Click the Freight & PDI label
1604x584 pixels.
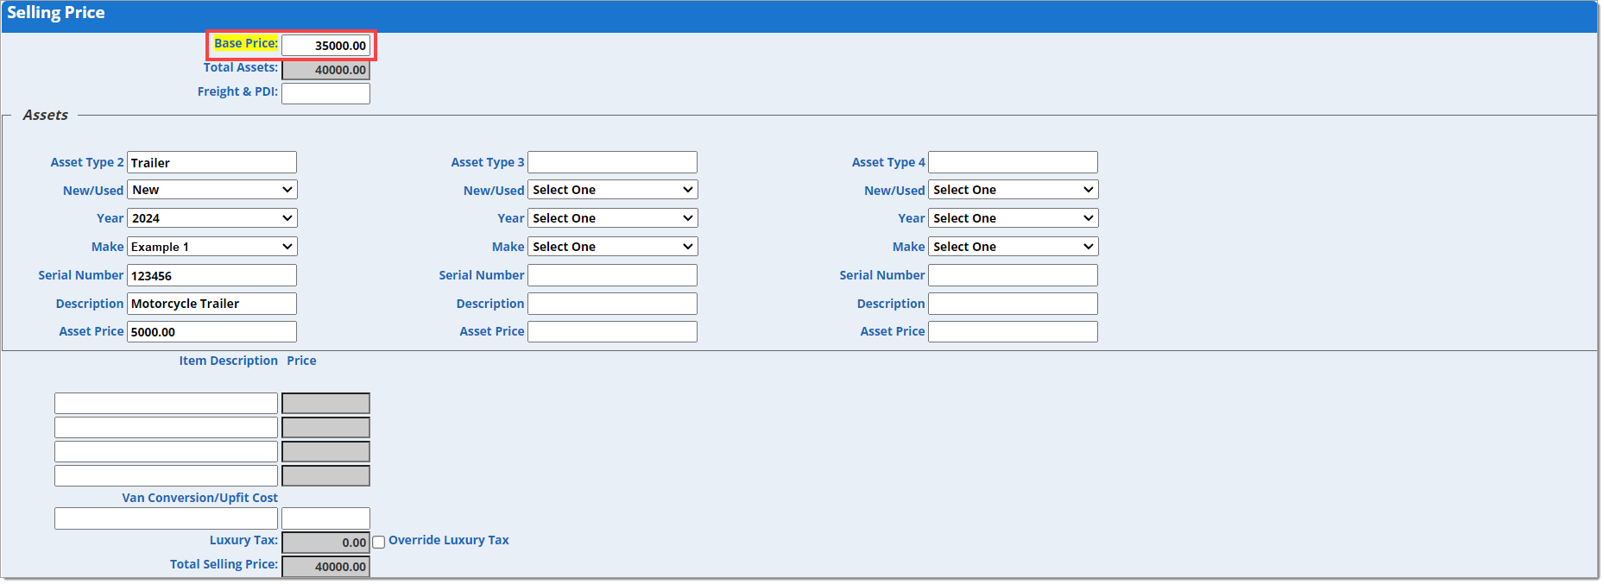(237, 91)
